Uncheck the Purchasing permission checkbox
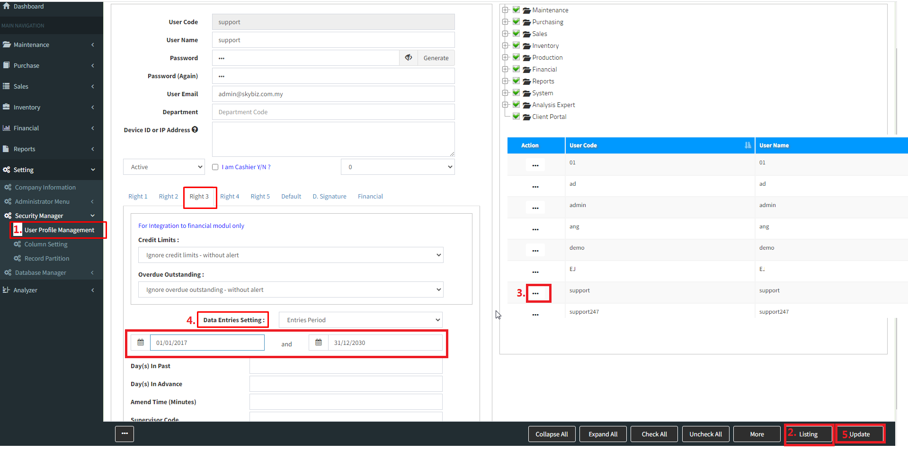908x452 pixels. pyautogui.click(x=516, y=22)
